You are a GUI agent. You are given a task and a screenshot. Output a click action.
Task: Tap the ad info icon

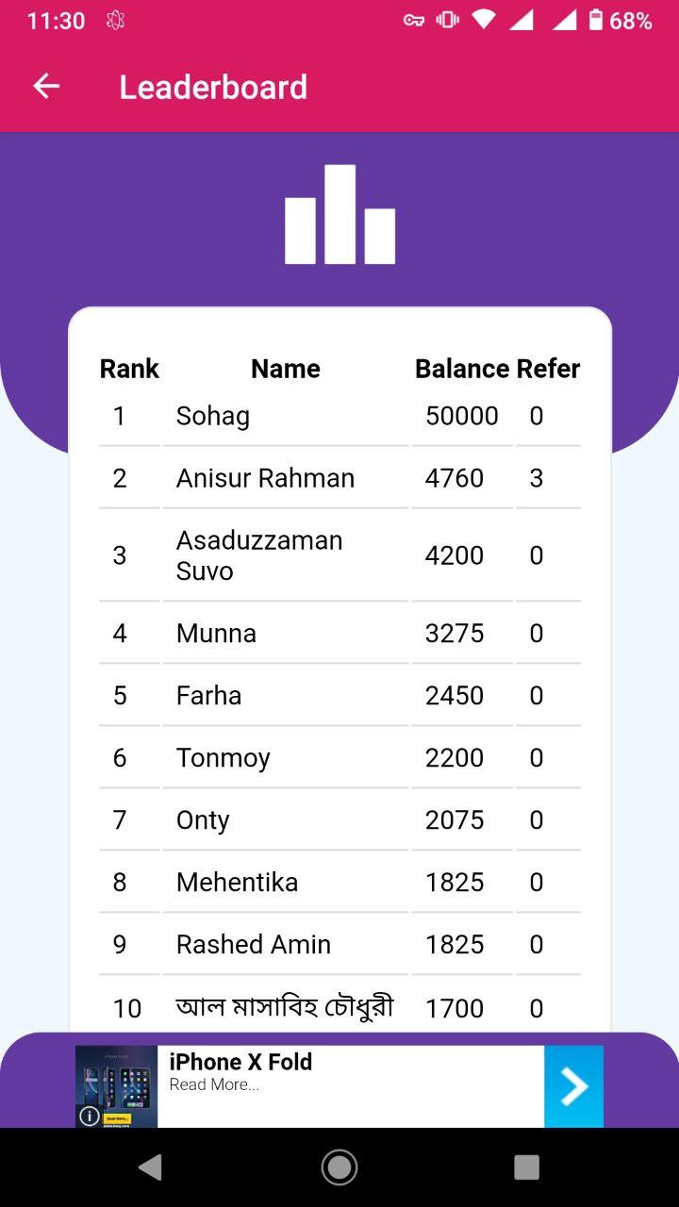click(x=90, y=1116)
